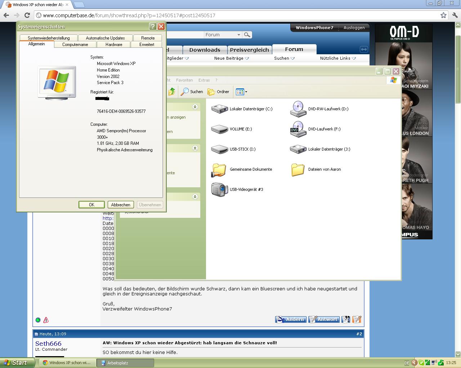Screen dimensions: 461x368
Task: Collapse third Explorer sidebar panel chevron
Action: 195,197
